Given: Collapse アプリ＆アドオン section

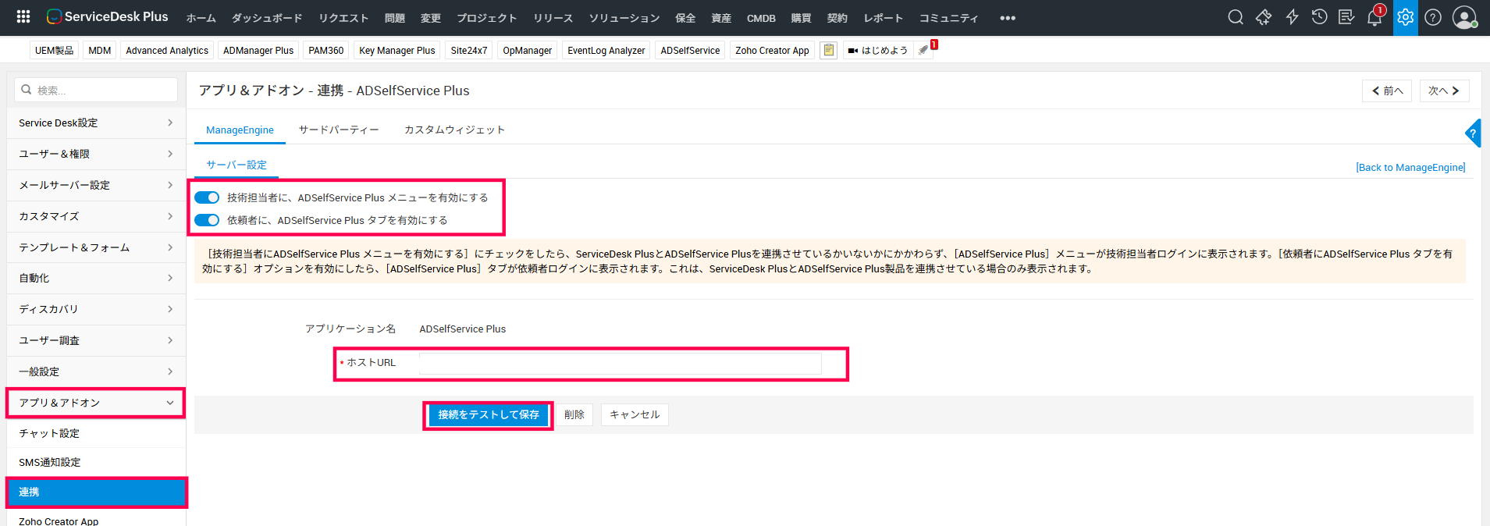Looking at the screenshot, I should 96,403.
